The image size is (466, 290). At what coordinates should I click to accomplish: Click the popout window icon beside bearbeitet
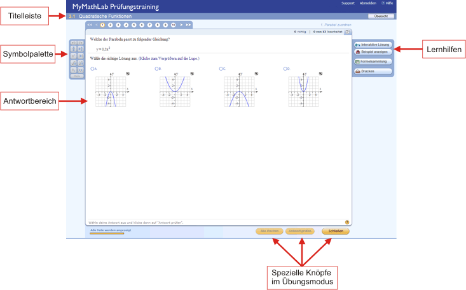[x=347, y=32]
